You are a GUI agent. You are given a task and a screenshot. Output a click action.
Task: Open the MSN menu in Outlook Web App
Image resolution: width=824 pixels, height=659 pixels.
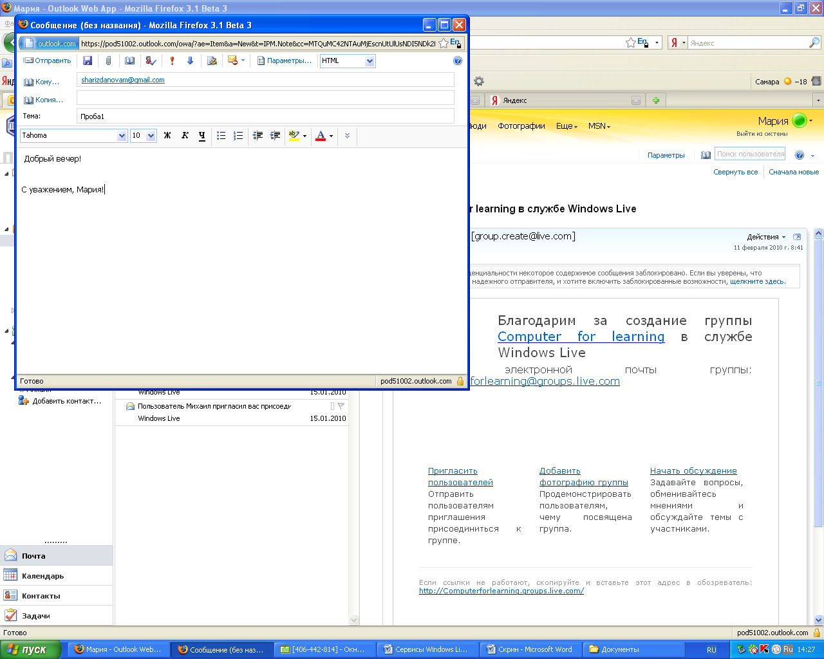point(599,126)
